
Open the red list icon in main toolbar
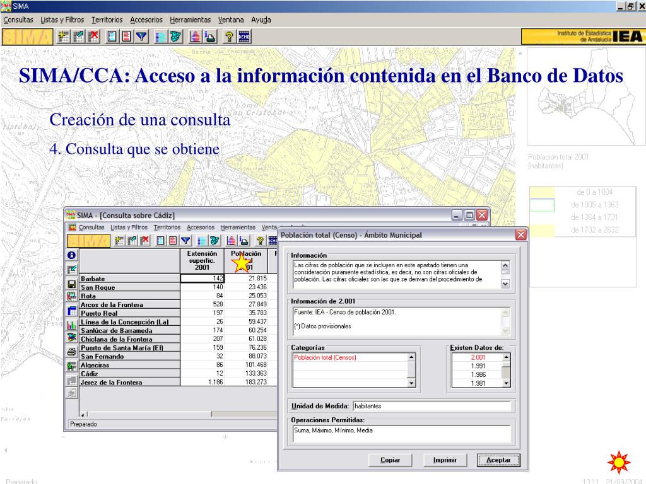click(126, 37)
